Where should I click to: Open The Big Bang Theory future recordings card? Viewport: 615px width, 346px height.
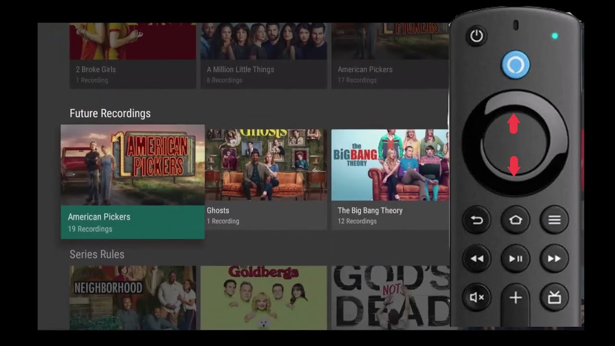point(390,179)
